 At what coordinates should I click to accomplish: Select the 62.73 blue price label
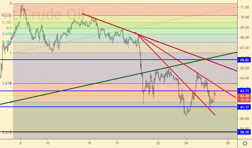244,91
